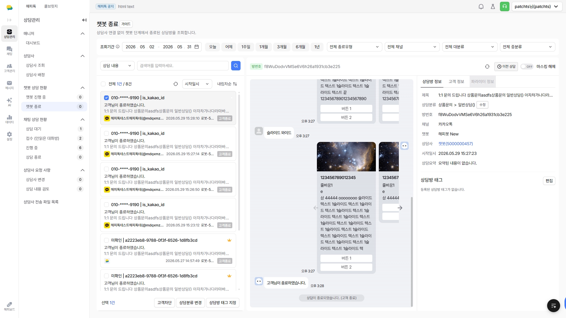Check the last 미확인 card checkbox

pyautogui.click(x=106, y=276)
